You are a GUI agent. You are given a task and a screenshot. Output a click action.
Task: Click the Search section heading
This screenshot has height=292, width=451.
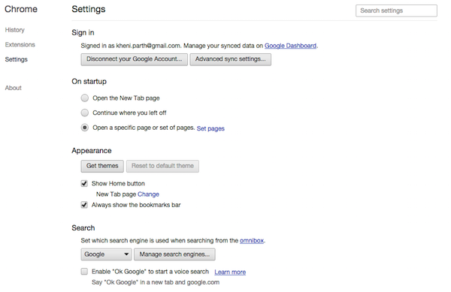tap(83, 228)
